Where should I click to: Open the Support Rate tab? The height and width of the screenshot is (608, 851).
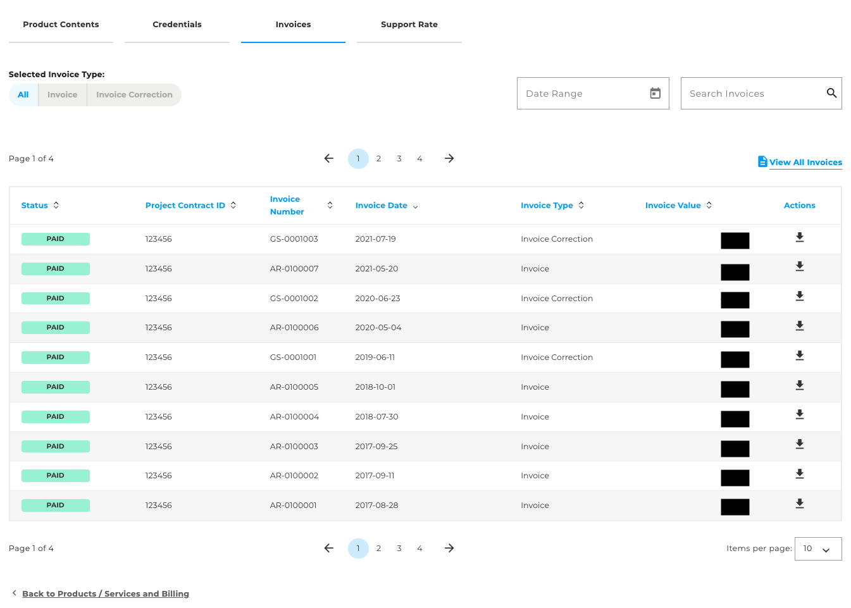(409, 24)
